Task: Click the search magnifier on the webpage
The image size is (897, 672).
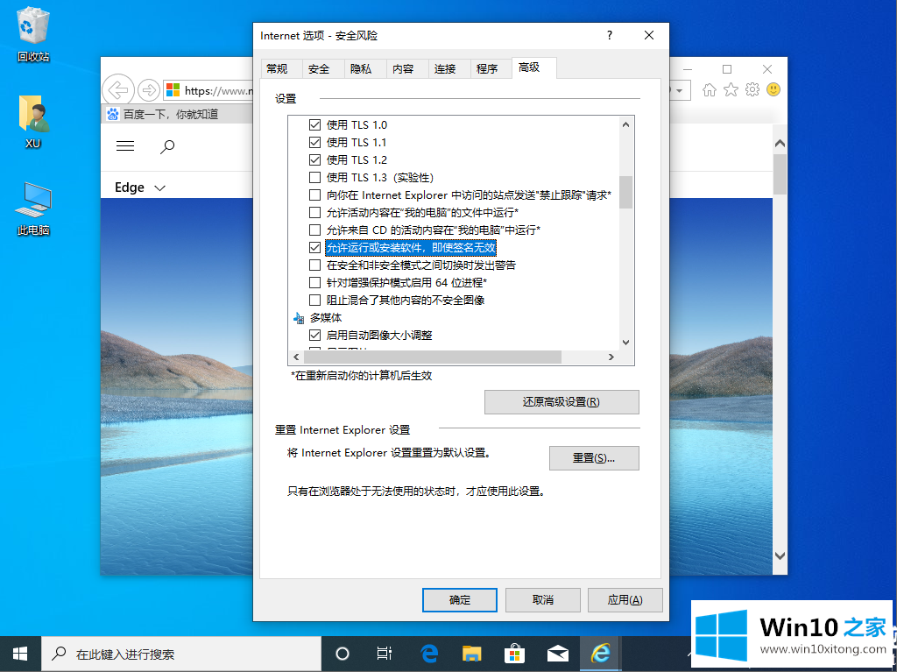Action: point(167,146)
